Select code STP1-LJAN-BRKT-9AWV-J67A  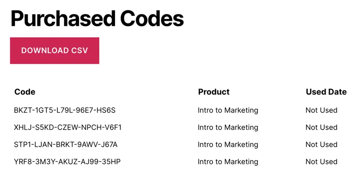click(66, 145)
